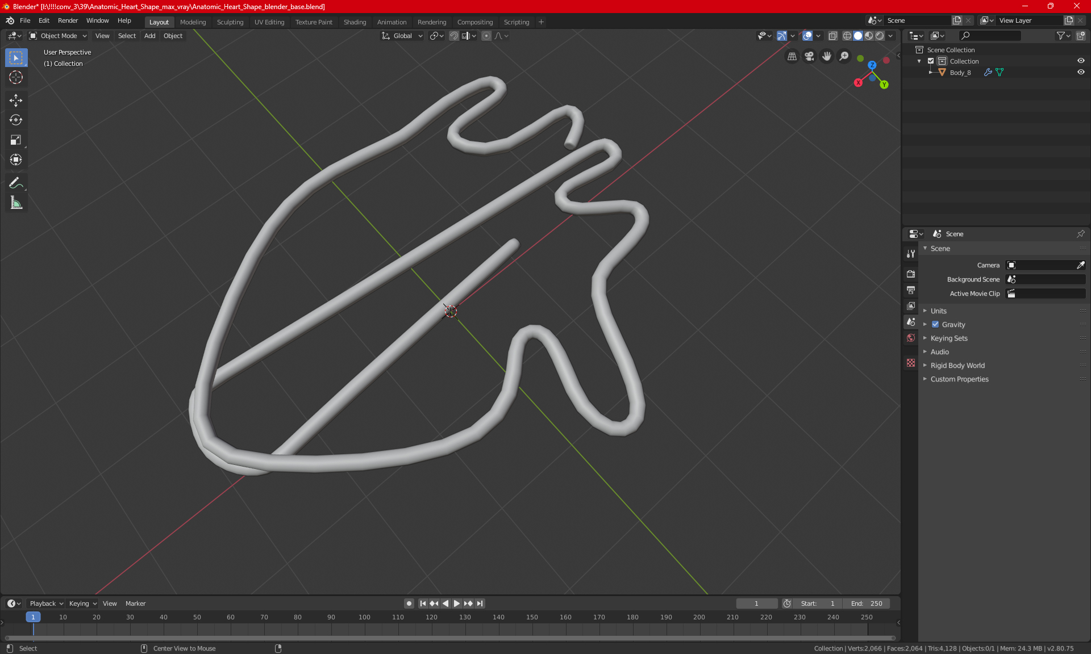The width and height of the screenshot is (1091, 654).
Task: Click the camera eyedropper icon
Action: 1080,265
